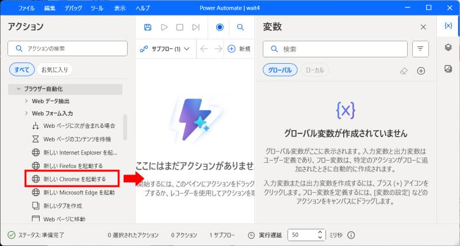Open the サブフロー (1) dropdown
460x246 pixels.
coord(164,49)
